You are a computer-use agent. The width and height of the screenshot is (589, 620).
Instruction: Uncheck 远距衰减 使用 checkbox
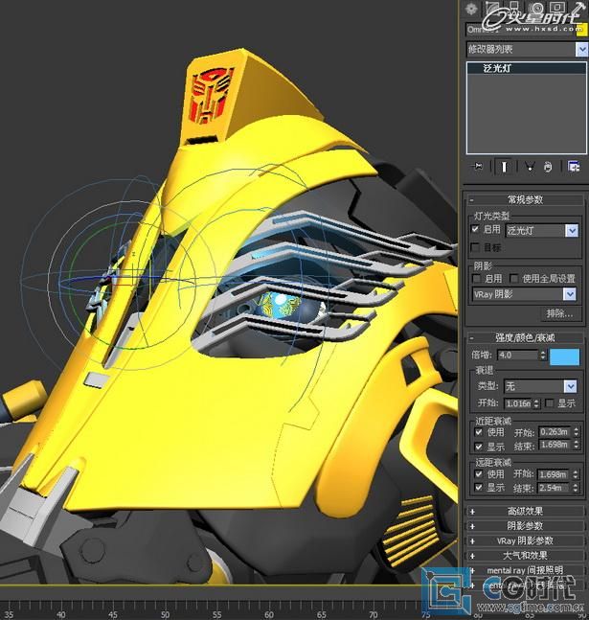[x=479, y=473]
